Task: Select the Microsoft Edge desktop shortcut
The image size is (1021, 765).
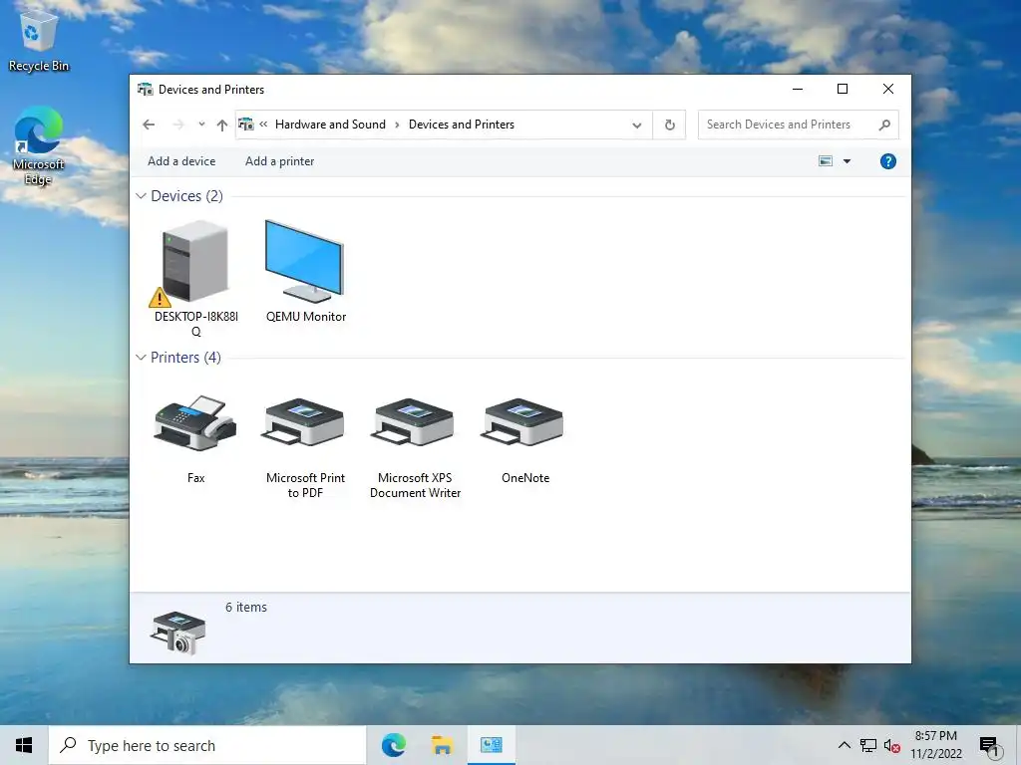Action: coord(39,146)
